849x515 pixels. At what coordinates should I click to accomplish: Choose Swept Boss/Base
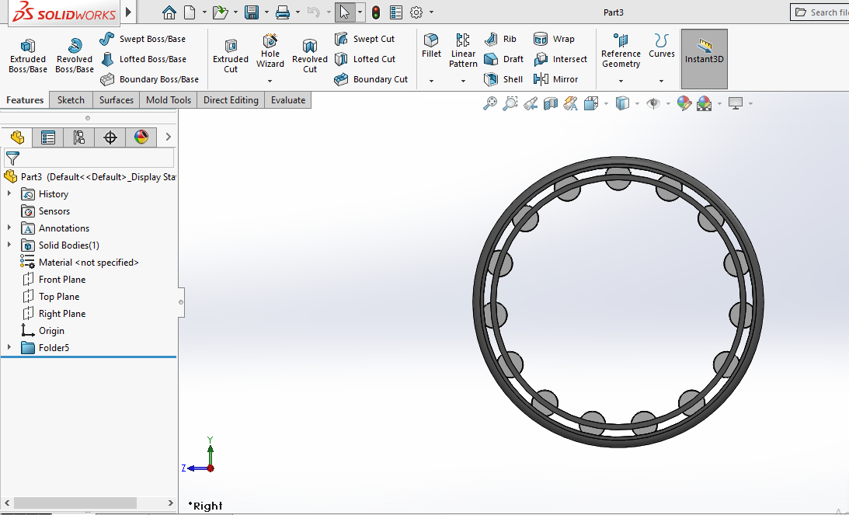(143, 39)
